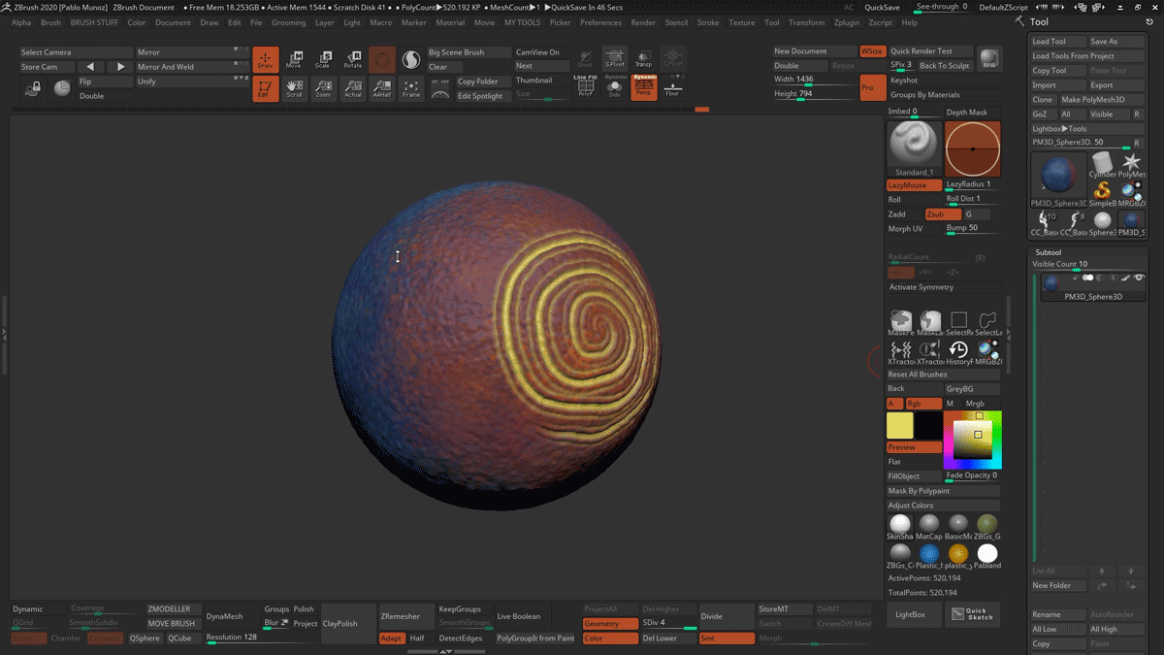This screenshot has width=1164, height=655.
Task: Toggle PM3D_Sphere3D subtool eye visibility
Action: pos(1139,278)
